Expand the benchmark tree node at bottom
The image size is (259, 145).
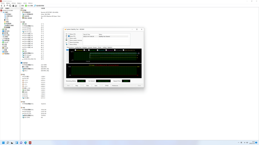click(1, 54)
